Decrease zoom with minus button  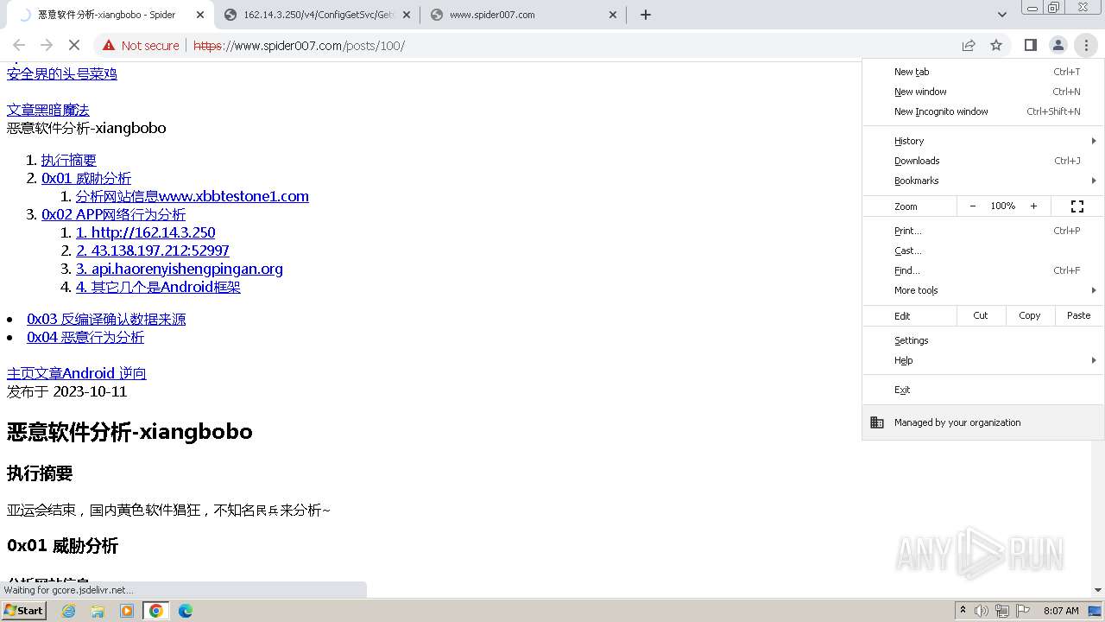(x=973, y=206)
